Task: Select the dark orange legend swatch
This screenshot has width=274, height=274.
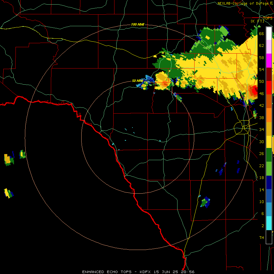Action: (269, 101)
